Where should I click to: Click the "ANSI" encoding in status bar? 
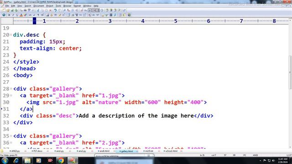point(255,155)
